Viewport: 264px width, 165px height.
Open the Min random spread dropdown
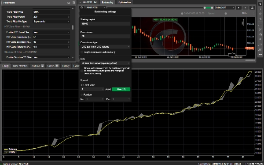pos(95,99)
